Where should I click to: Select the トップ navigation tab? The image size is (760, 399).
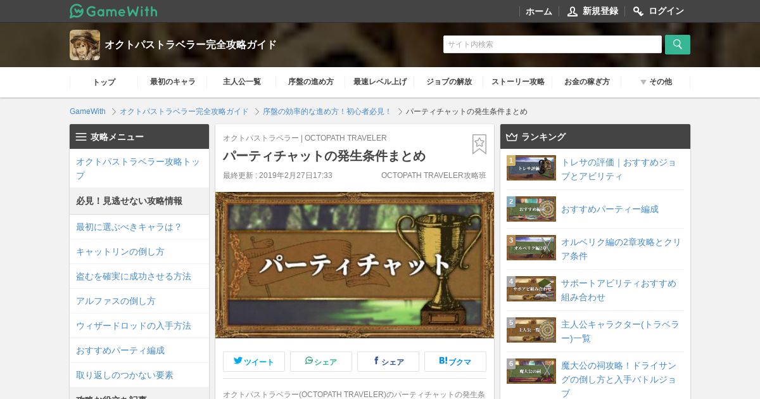(104, 82)
